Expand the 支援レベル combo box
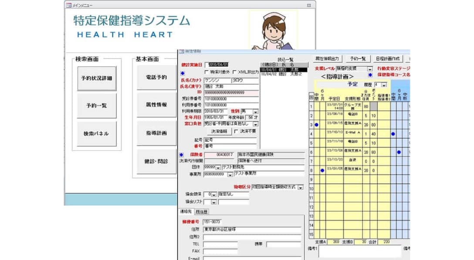This screenshot has width=474, height=260. click(x=369, y=69)
